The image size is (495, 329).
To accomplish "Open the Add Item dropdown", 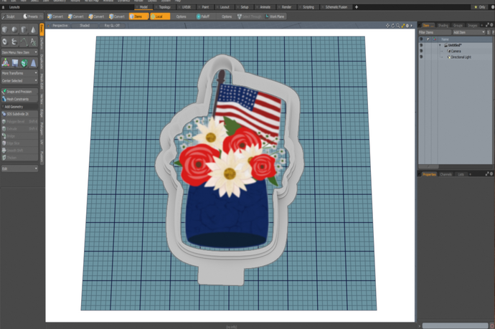I will click(x=468, y=32).
